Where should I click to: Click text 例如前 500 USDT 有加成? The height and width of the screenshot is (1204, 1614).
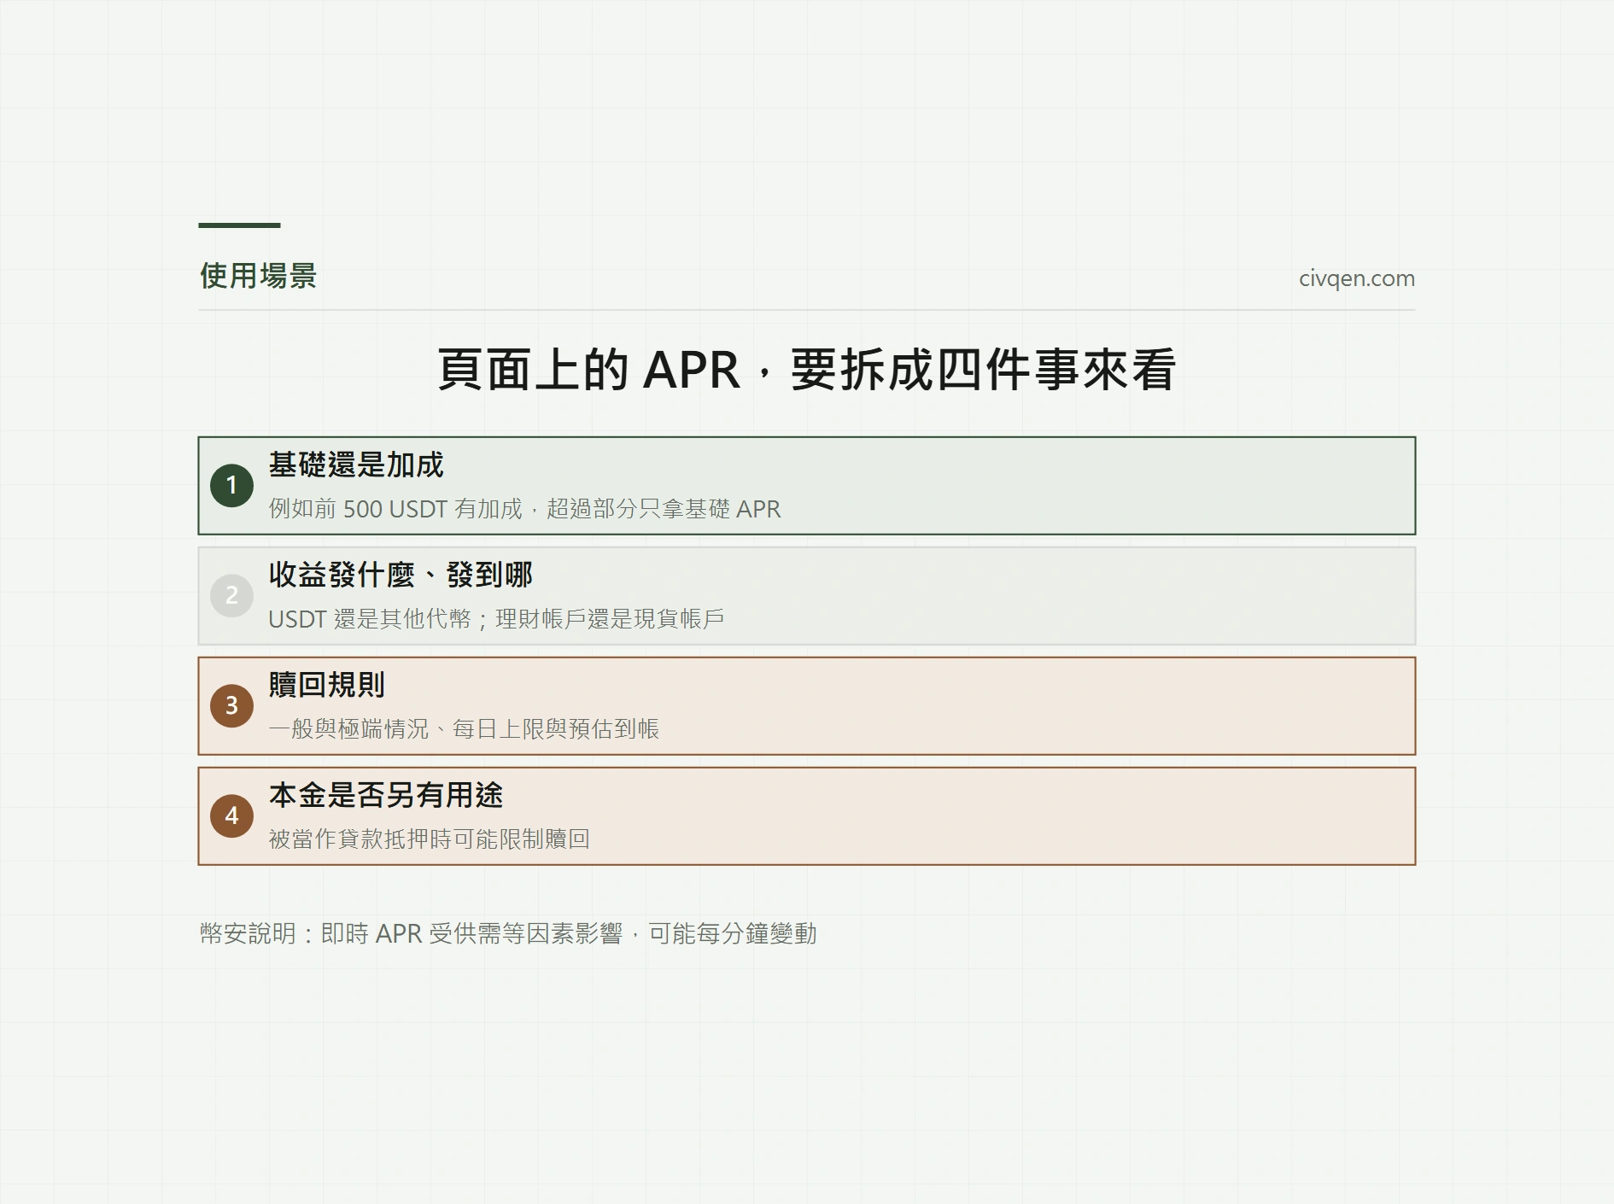tap(395, 510)
